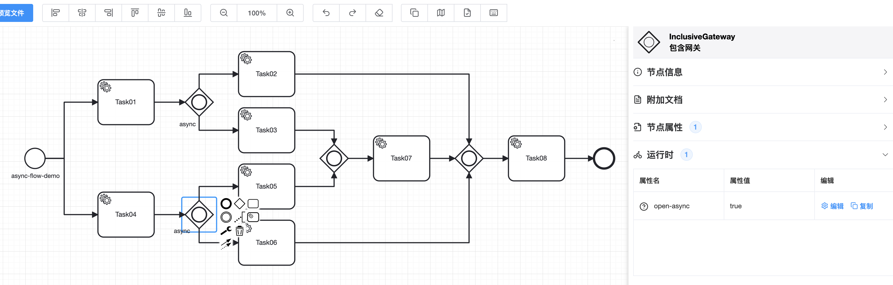Append task from context pad
The image size is (893, 285).
(x=253, y=203)
